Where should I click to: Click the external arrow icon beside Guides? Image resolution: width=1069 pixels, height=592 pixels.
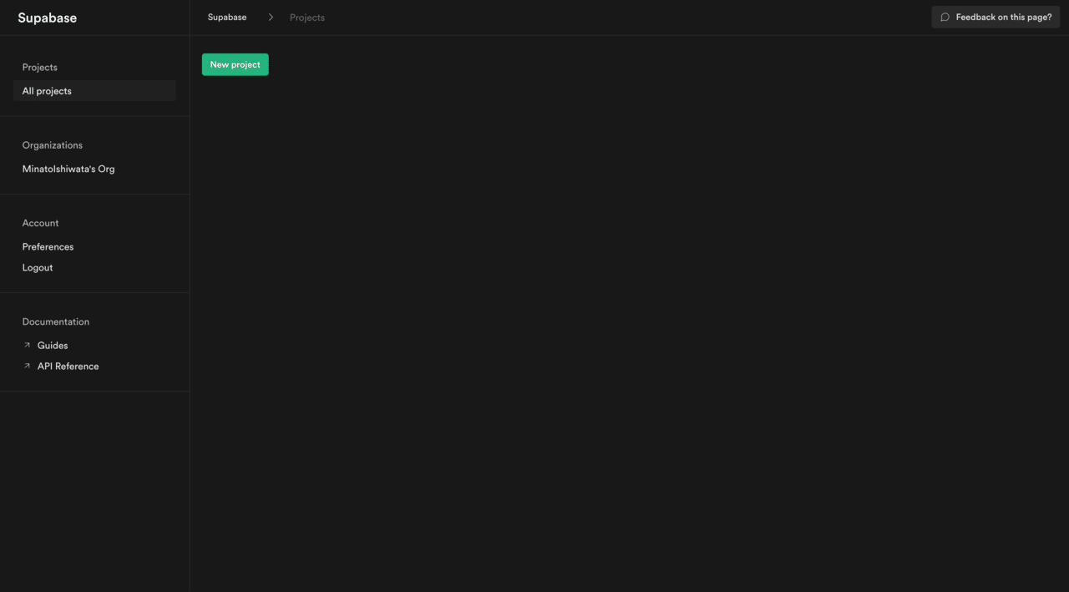click(x=27, y=346)
